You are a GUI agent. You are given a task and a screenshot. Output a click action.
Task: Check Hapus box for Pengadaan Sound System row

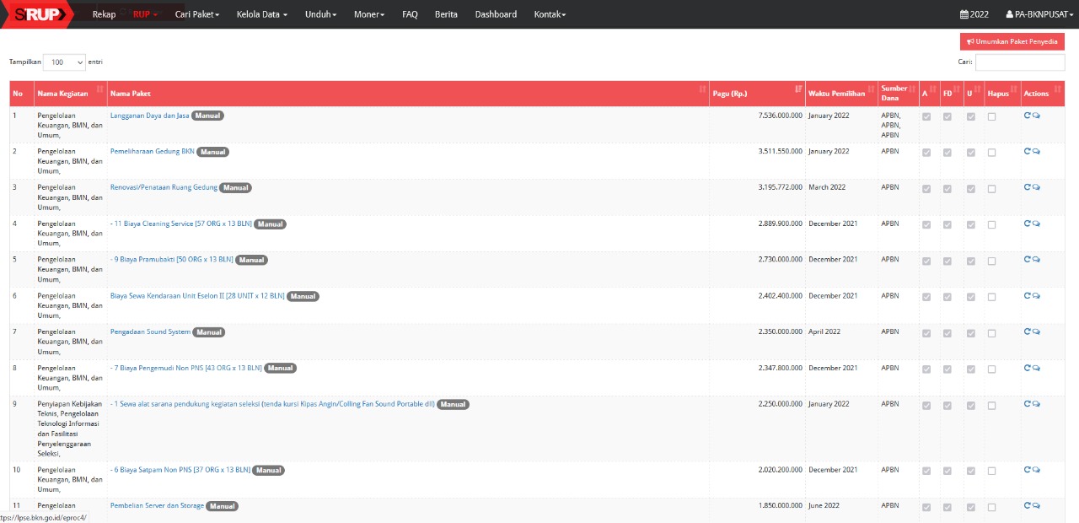coord(991,332)
